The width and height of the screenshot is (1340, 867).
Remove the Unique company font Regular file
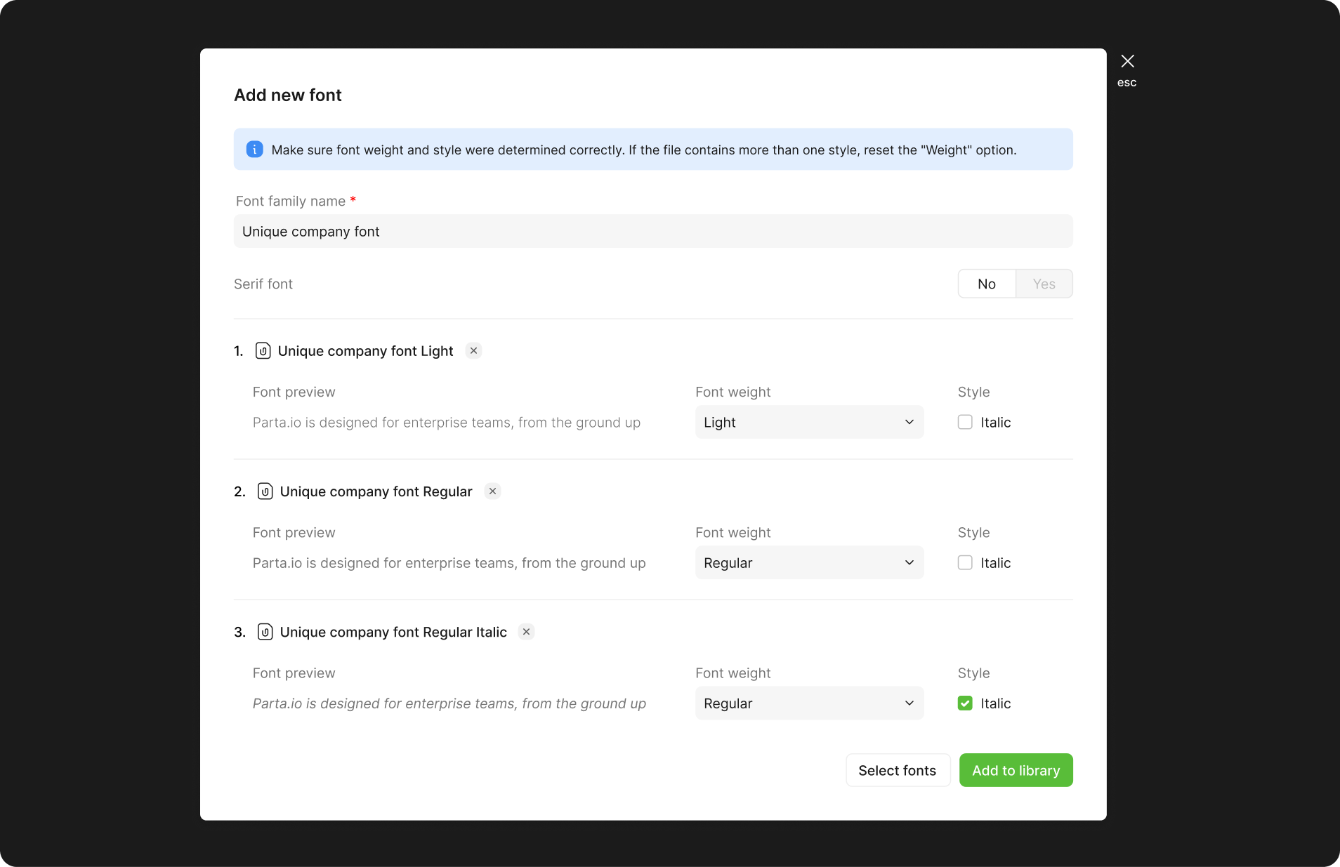(493, 491)
